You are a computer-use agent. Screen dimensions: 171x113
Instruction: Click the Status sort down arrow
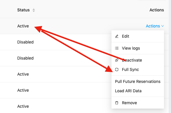[x=34, y=11]
